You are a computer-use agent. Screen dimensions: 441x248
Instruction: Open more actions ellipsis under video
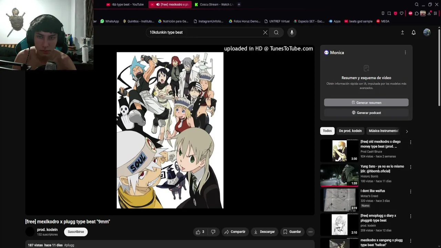[x=310, y=232]
